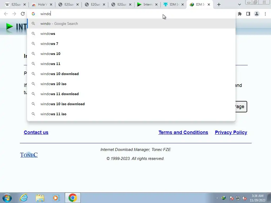Close the active IDM tab
The height and width of the screenshot is (203, 271).
click(x=209, y=5)
